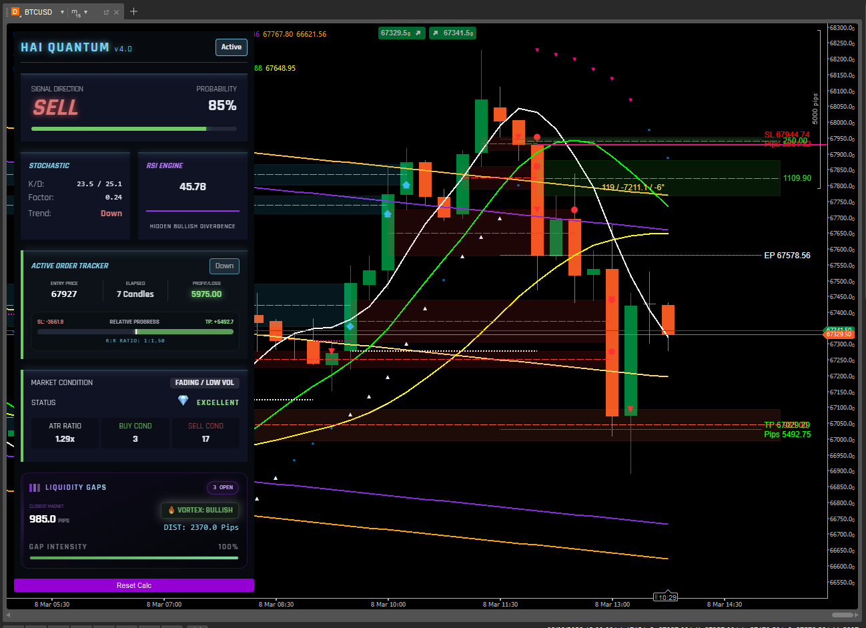Viewport: 866px width, 628px height.
Task: Click the 3 OPEN liquidity gaps badge
Action: pyautogui.click(x=223, y=487)
